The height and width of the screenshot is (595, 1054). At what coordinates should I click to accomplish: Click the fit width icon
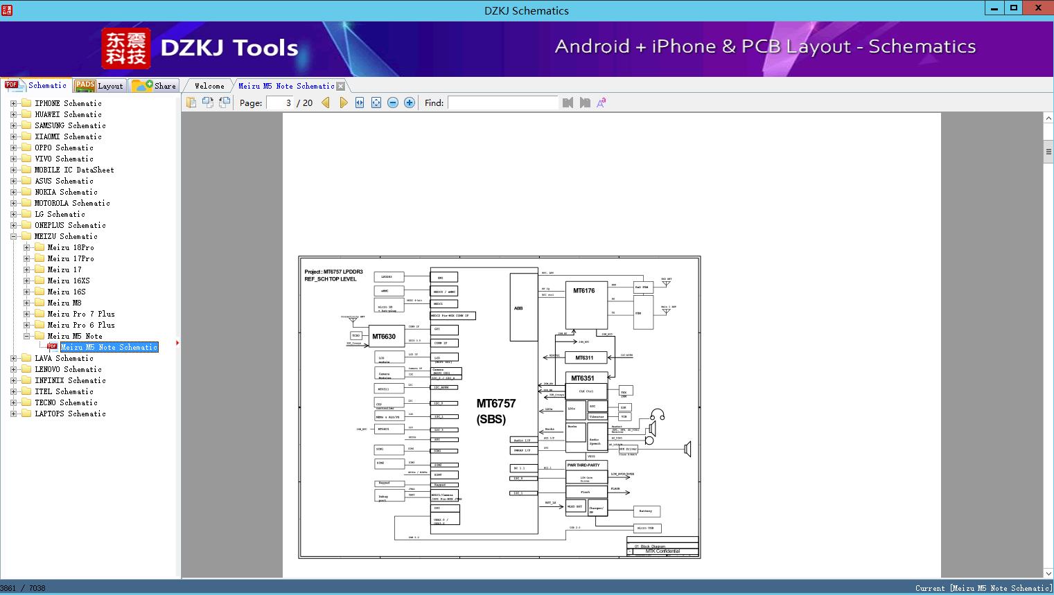(360, 103)
